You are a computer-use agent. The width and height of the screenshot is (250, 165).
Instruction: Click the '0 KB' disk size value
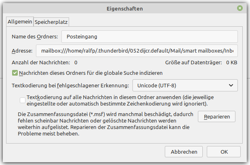point(231,63)
